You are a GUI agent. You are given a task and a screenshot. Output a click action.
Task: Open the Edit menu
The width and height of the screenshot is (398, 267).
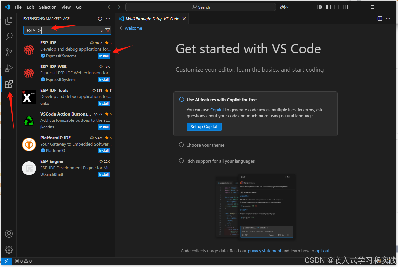[30, 7]
